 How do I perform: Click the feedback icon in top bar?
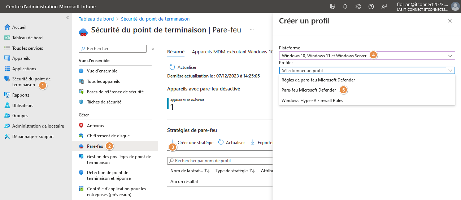[x=384, y=6]
